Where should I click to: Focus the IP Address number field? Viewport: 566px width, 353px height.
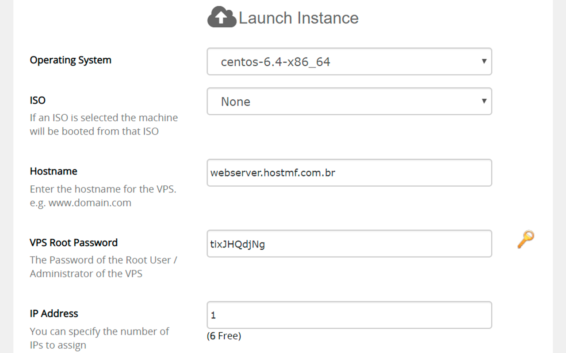(x=349, y=315)
